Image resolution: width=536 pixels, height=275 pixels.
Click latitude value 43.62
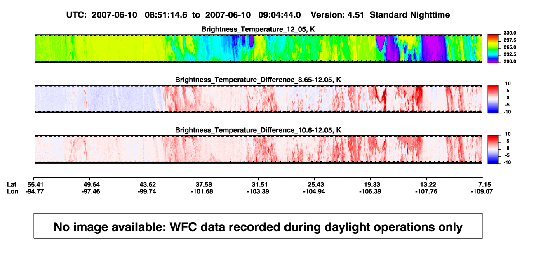click(147, 184)
